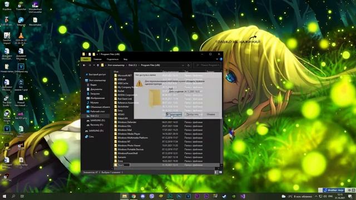Refresh the Explorer folder view

(189, 66)
